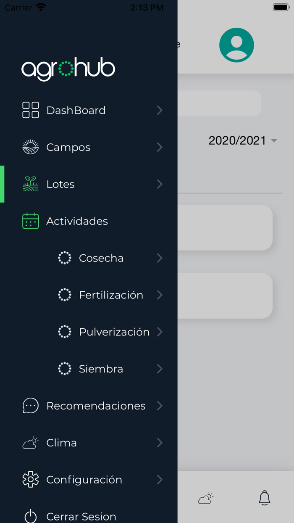The height and width of the screenshot is (523, 294).
Task: Tap the user profile avatar
Action: (x=236, y=45)
